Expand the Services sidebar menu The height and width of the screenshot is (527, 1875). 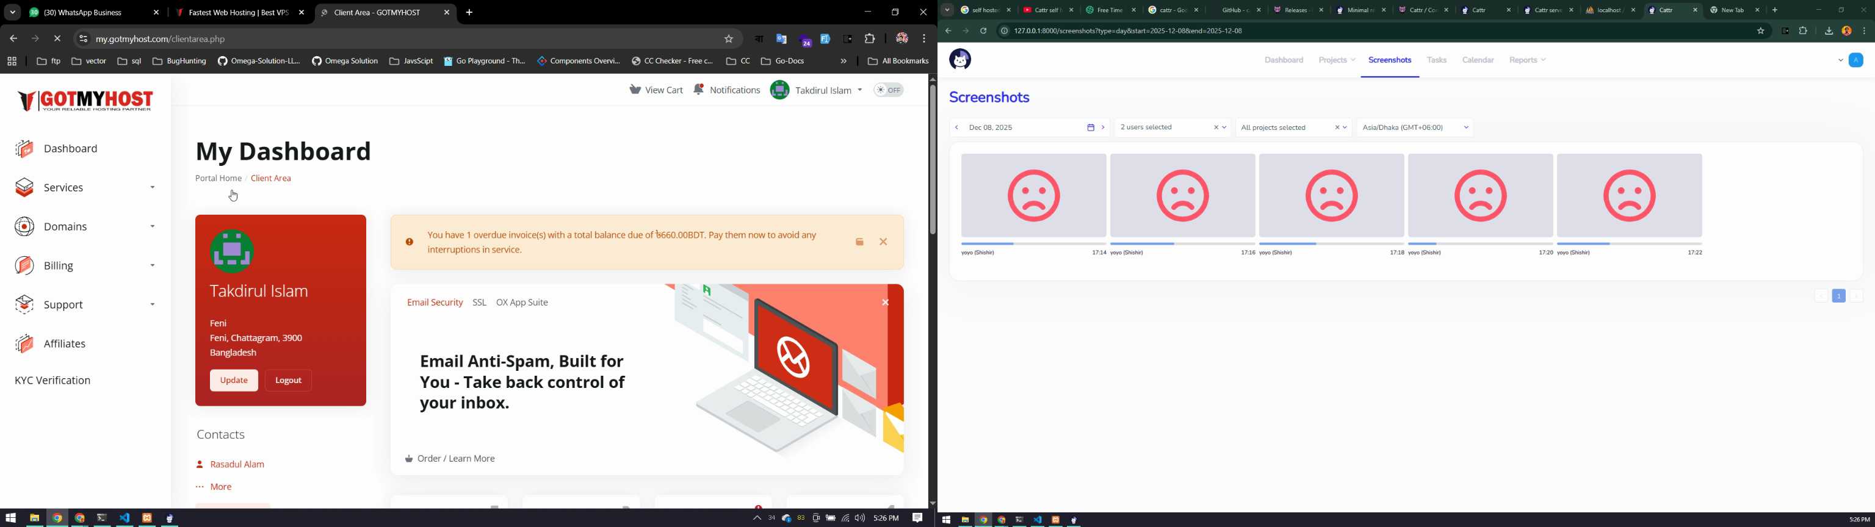tap(85, 188)
